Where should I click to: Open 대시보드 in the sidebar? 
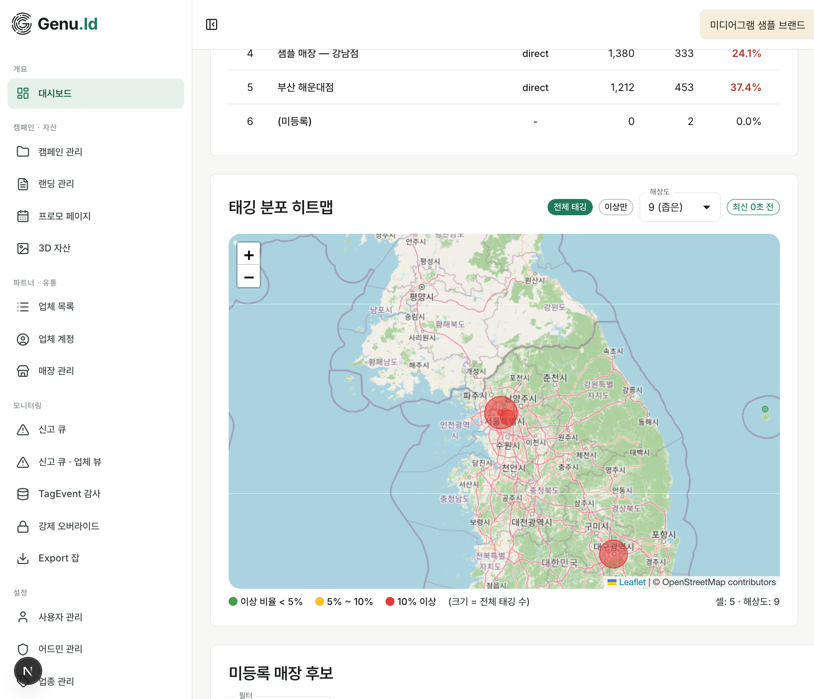pos(95,94)
